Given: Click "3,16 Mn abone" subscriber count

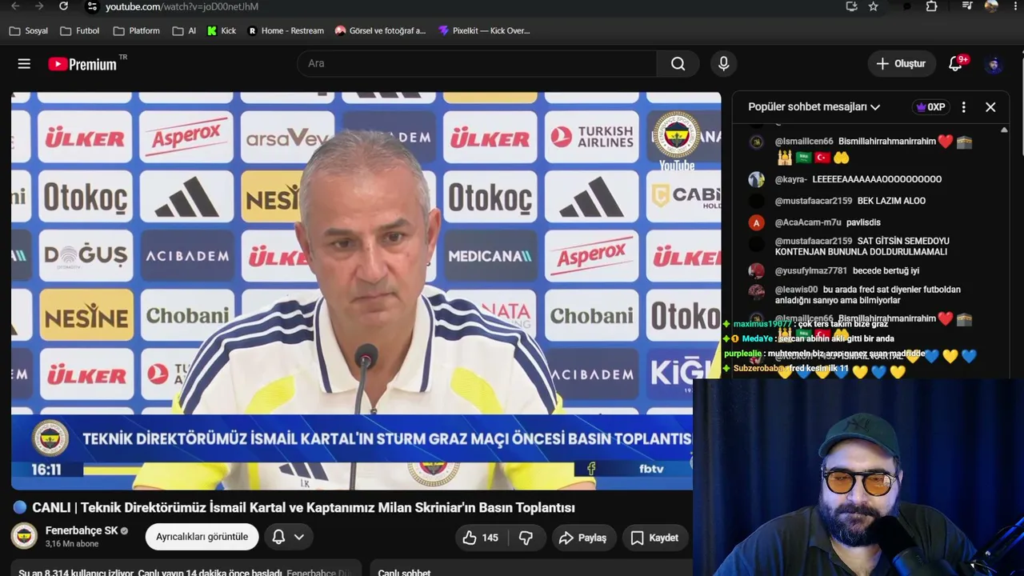Looking at the screenshot, I should [x=72, y=544].
